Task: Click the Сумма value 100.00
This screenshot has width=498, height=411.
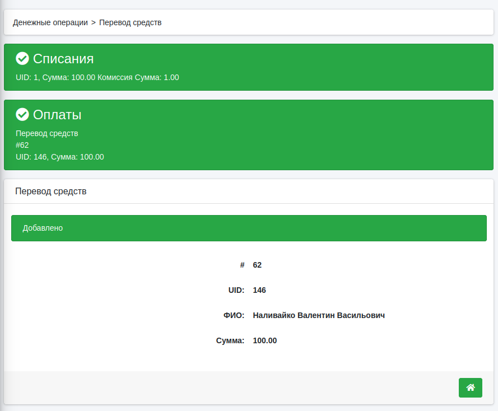Action: tap(264, 340)
